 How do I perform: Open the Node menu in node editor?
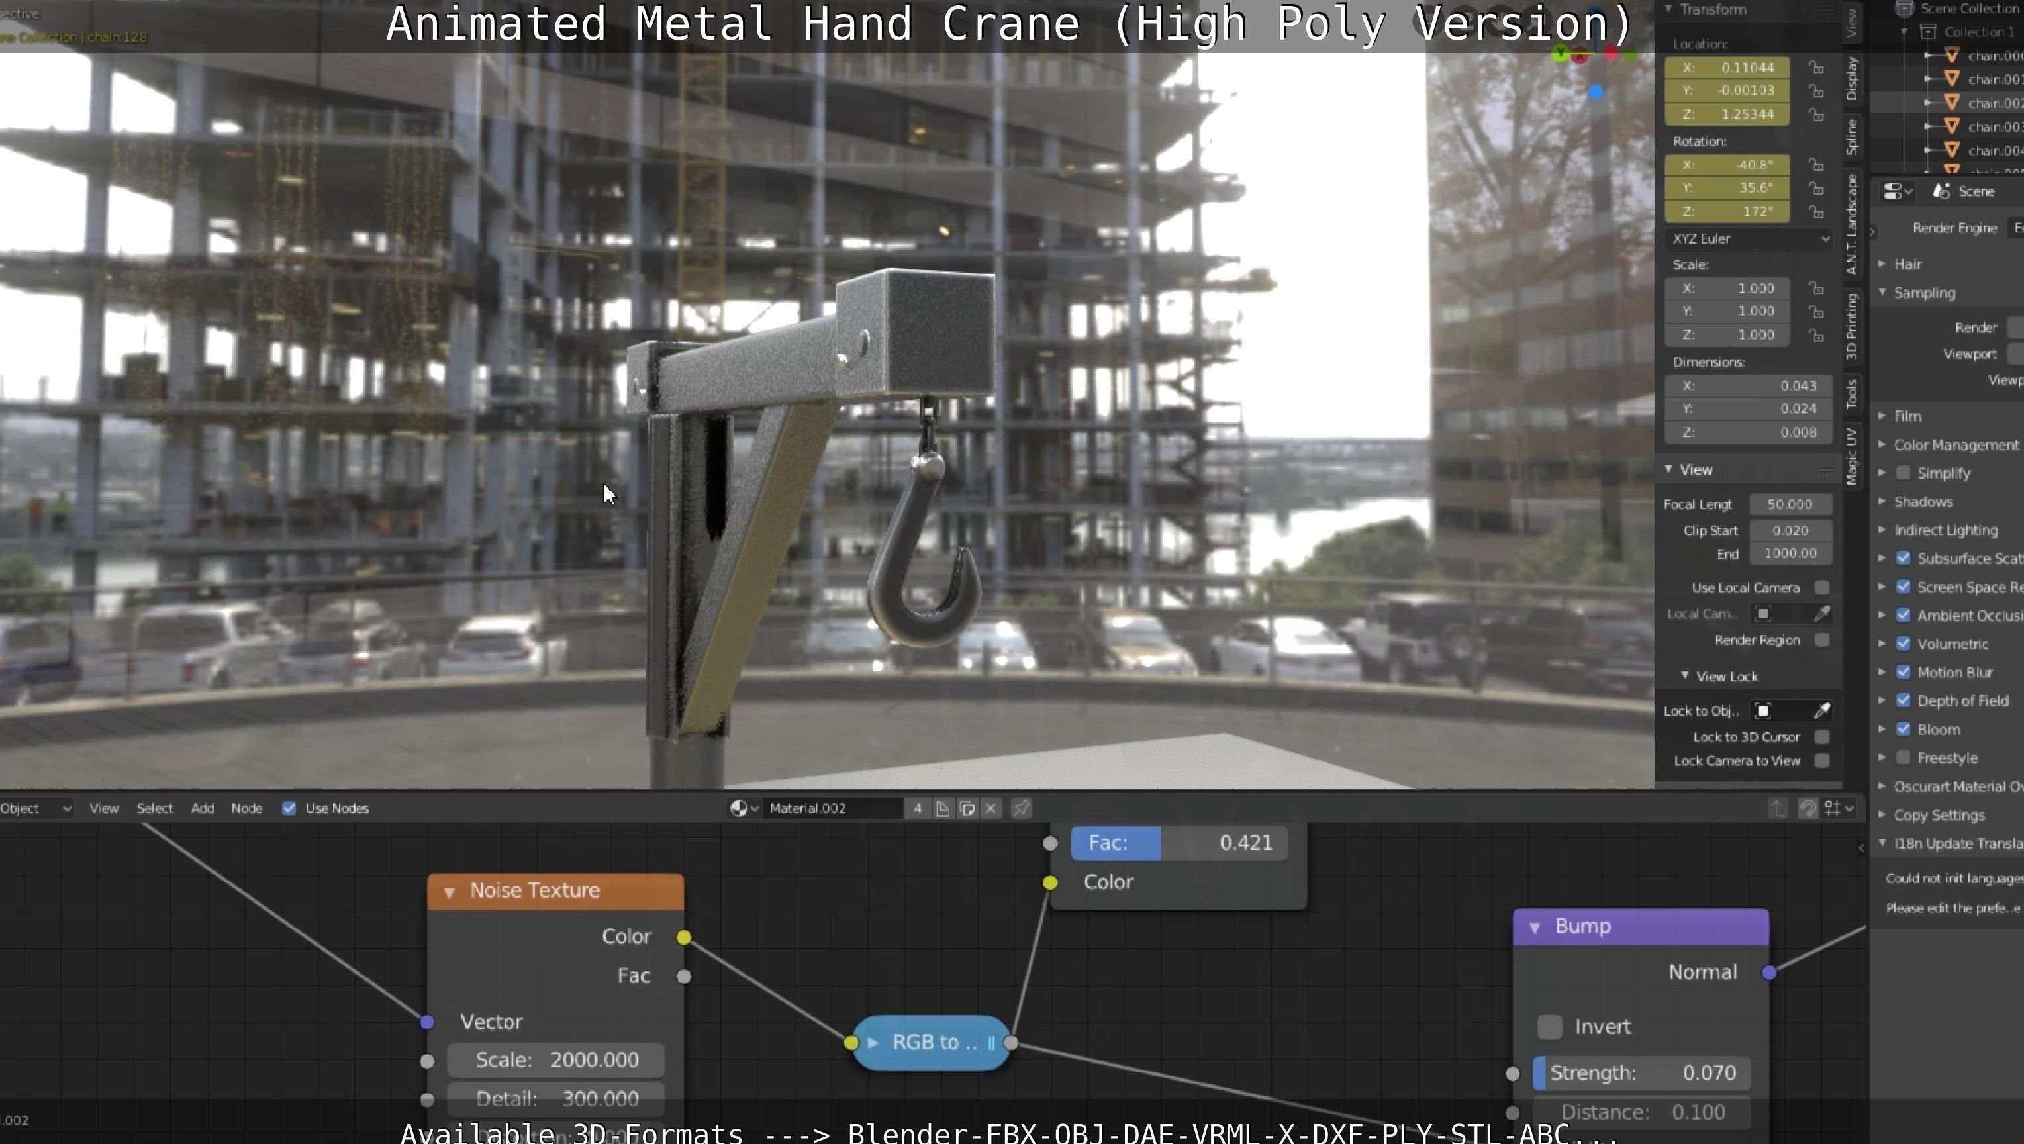(x=247, y=808)
